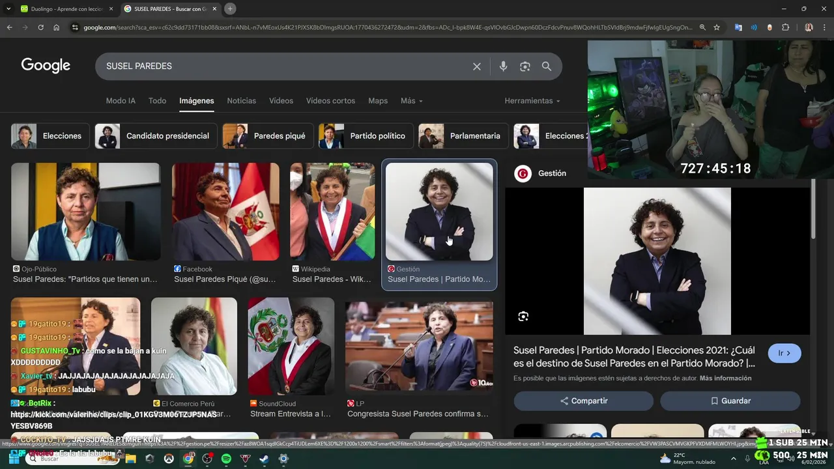Open the Google logo homepage link
834x469 pixels.
point(46,65)
